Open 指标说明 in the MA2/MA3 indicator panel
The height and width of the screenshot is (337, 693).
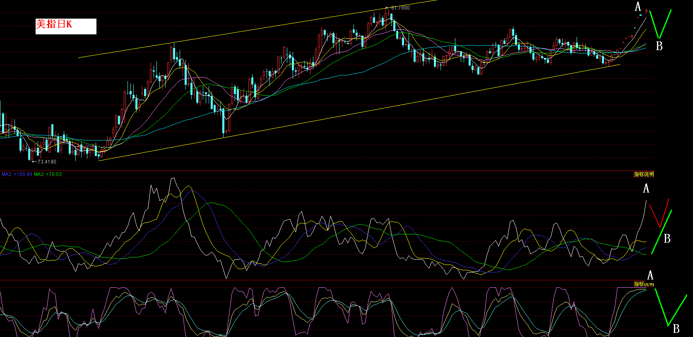point(644,174)
